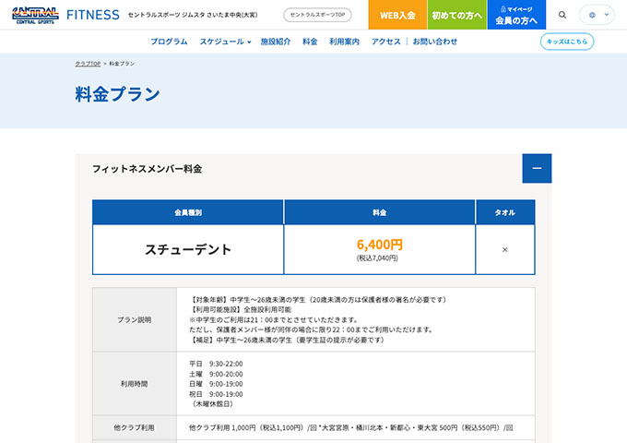Image resolution: width=627 pixels, height=443 pixels.
Task: Click the 6,400円 price text
Action: coord(380,244)
